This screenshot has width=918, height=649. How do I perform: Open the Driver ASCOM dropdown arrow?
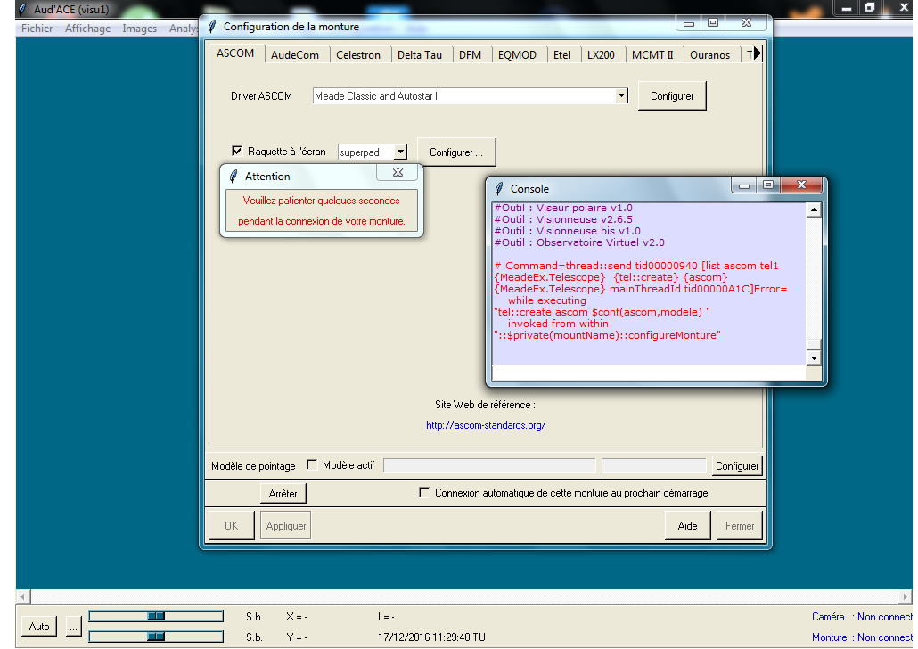point(621,95)
